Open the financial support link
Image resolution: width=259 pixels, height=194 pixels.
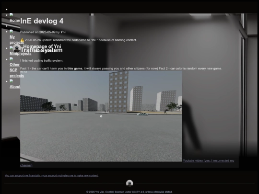51,175
